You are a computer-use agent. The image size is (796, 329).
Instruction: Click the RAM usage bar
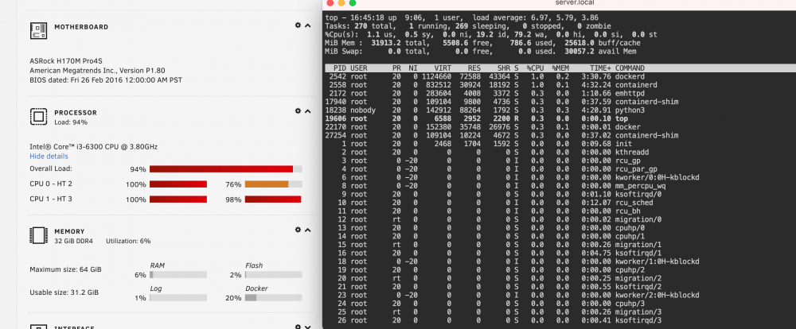(178, 275)
